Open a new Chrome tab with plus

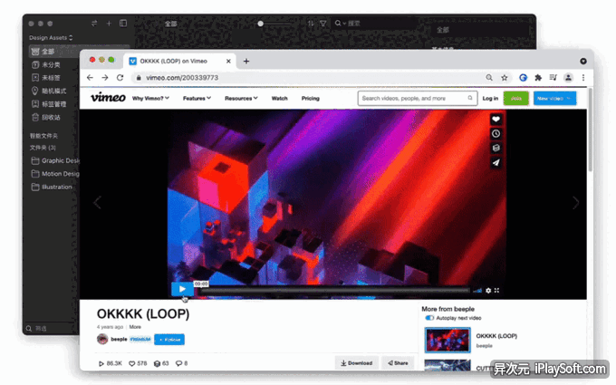tap(246, 61)
